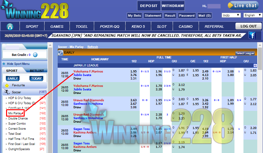The width and height of the screenshot is (263, 153).
Task: Pick first-half over odds 1.83
Action: pyautogui.click(x=253, y=70)
